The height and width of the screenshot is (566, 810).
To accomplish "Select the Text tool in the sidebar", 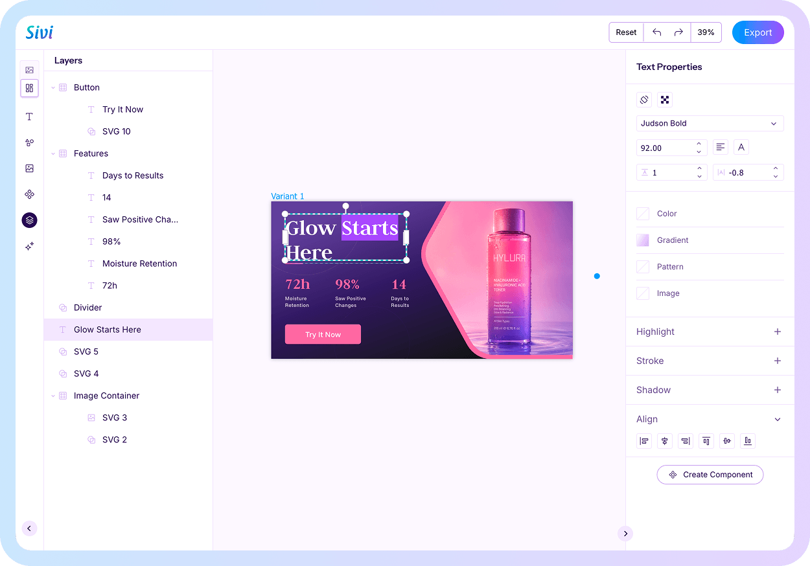I will tap(29, 117).
